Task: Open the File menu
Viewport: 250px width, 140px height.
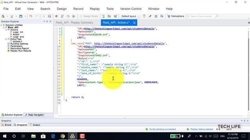Action: point(6,9)
